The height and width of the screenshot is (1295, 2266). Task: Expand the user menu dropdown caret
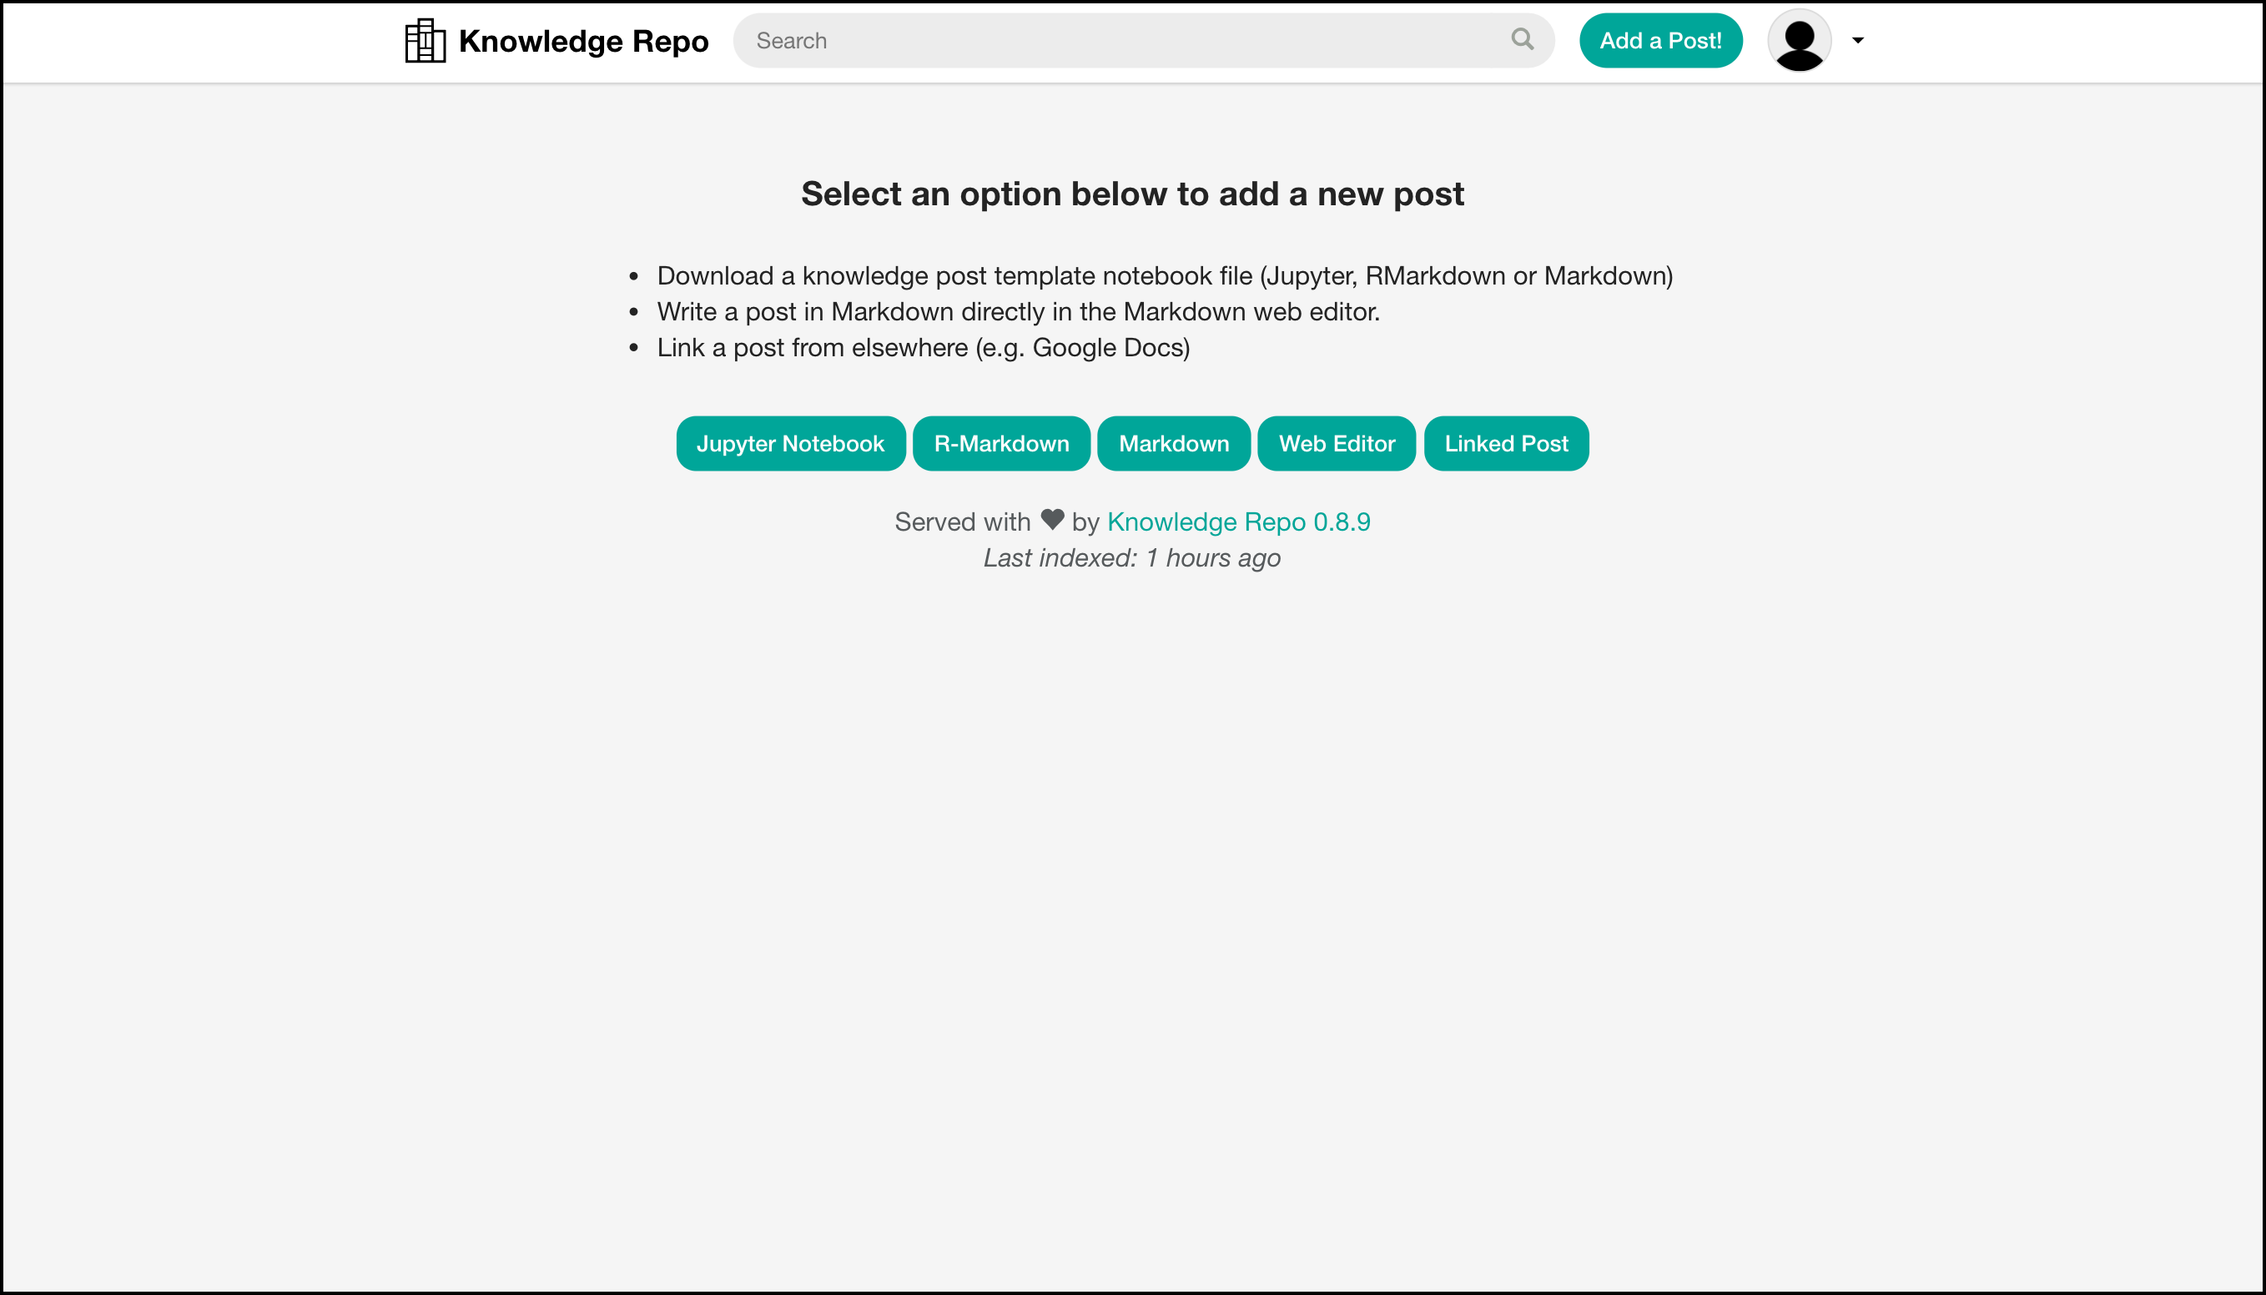tap(1857, 41)
